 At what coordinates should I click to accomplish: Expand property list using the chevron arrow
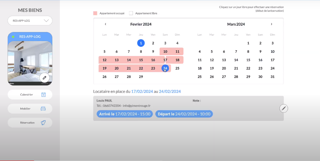[x=46, y=21]
